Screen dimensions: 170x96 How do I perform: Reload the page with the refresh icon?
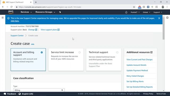(x=11, y=7)
